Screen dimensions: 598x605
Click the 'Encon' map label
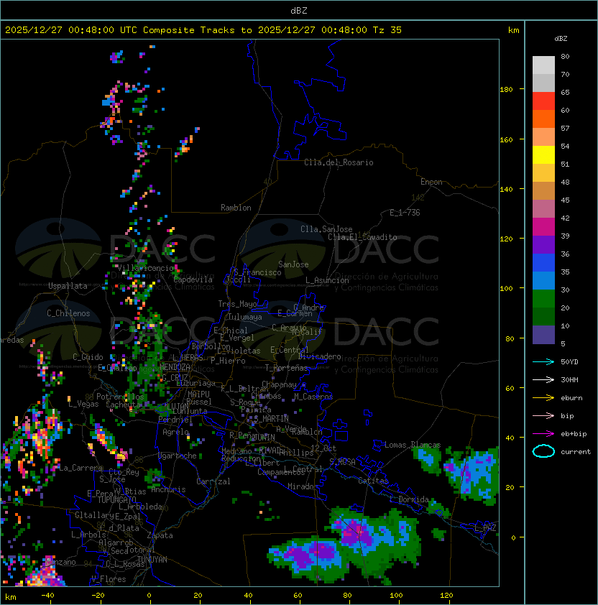click(x=431, y=182)
